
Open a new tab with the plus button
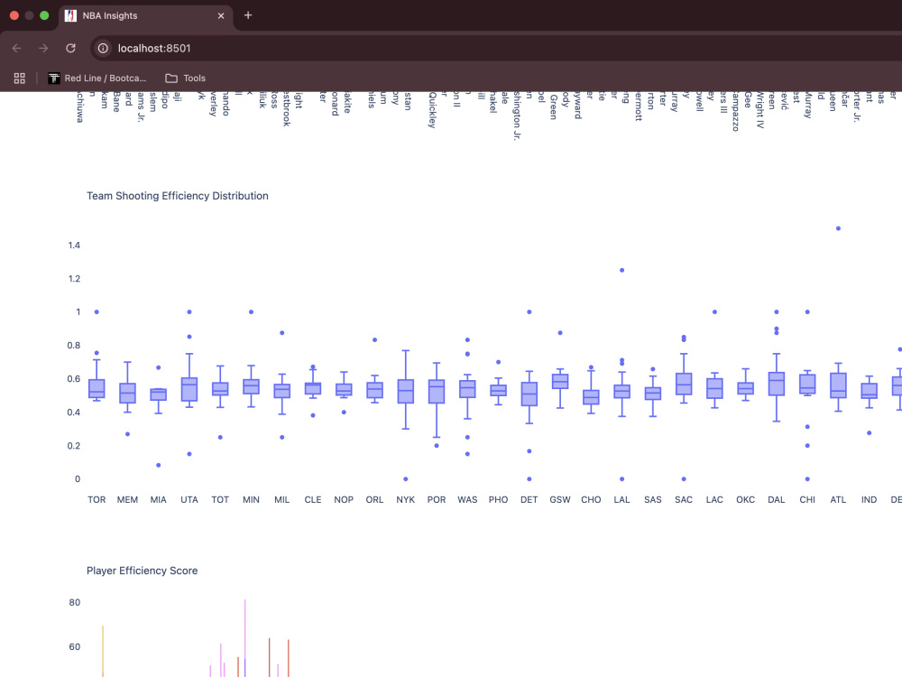248,15
